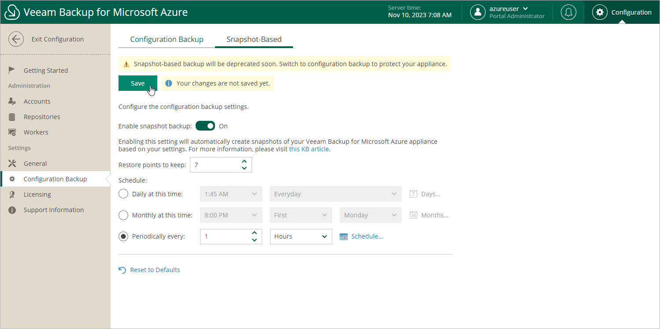Screen dimensions: 660x329
Task: Click the Save button
Action: 138,83
